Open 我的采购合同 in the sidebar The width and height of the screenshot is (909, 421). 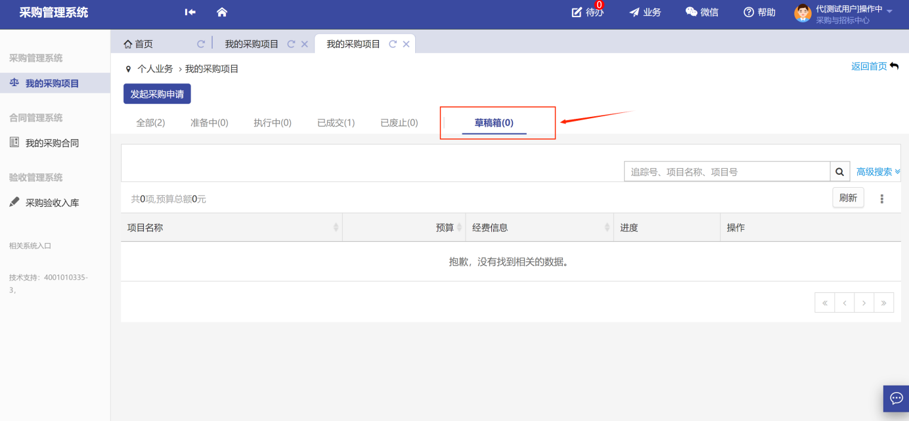[52, 143]
